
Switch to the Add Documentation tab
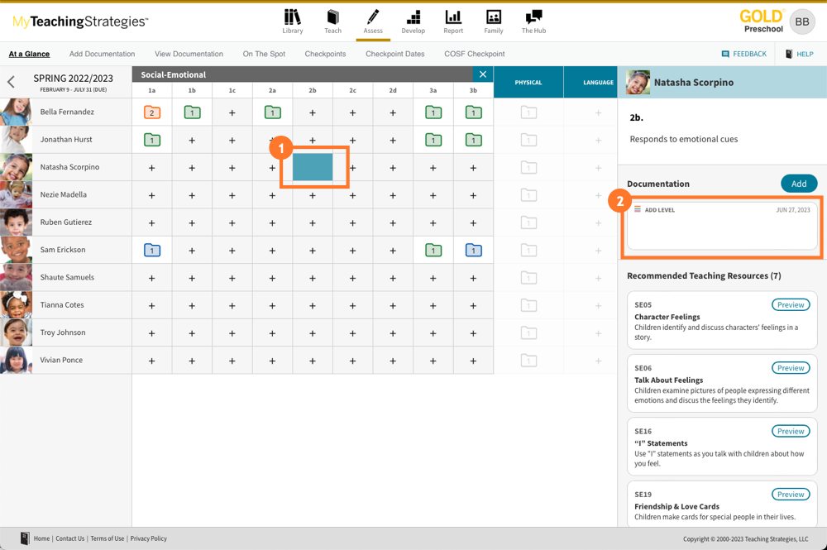(102, 53)
